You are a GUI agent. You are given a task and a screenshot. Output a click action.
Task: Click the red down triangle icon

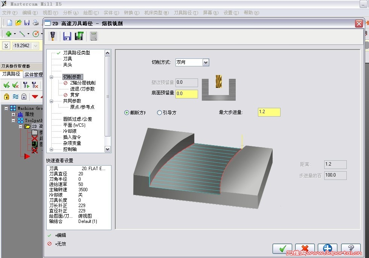click(35, 97)
